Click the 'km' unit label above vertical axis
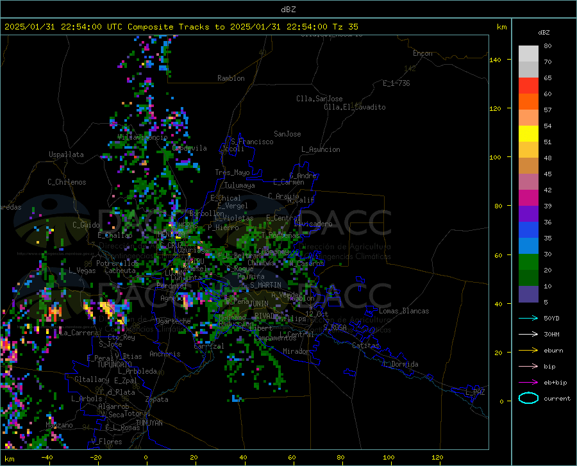The width and height of the screenshot is (577, 466). pyautogui.click(x=501, y=27)
